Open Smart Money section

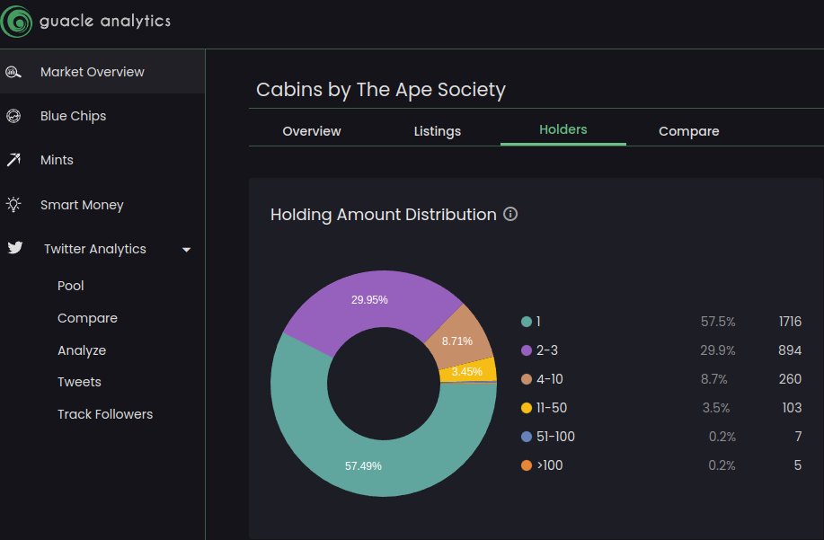(82, 205)
